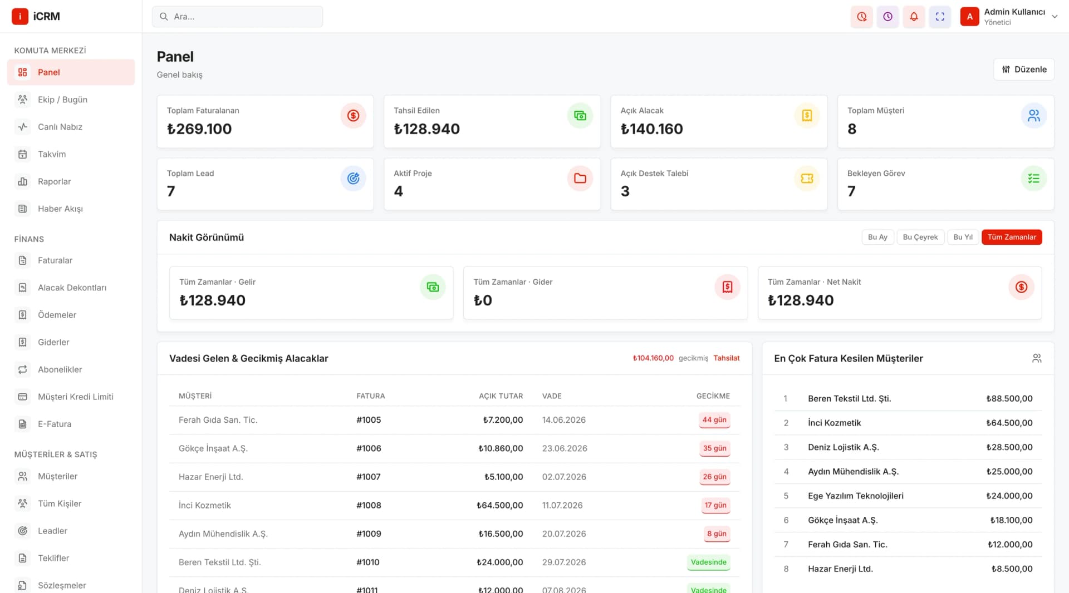Open Tüm Kişiler in the sidebar
This screenshot has height=593, width=1069.
point(71,503)
